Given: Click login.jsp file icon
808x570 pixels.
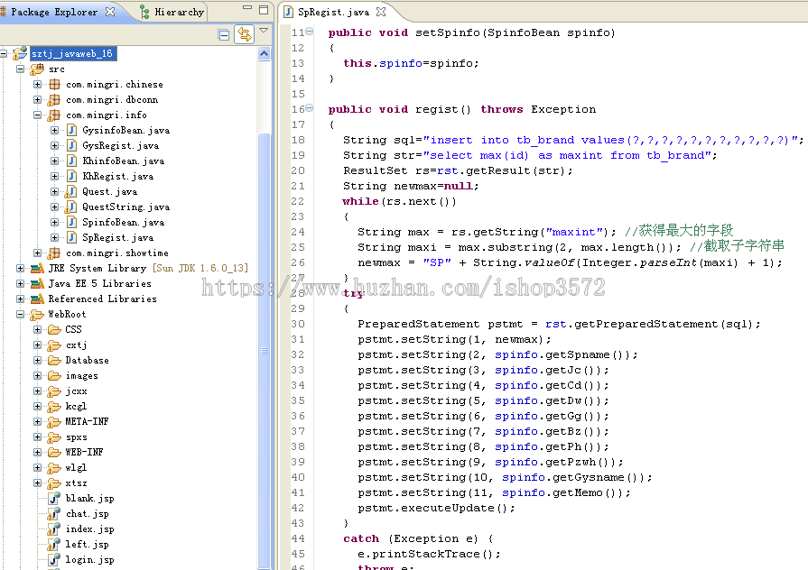Looking at the screenshot, I should click(x=54, y=559).
